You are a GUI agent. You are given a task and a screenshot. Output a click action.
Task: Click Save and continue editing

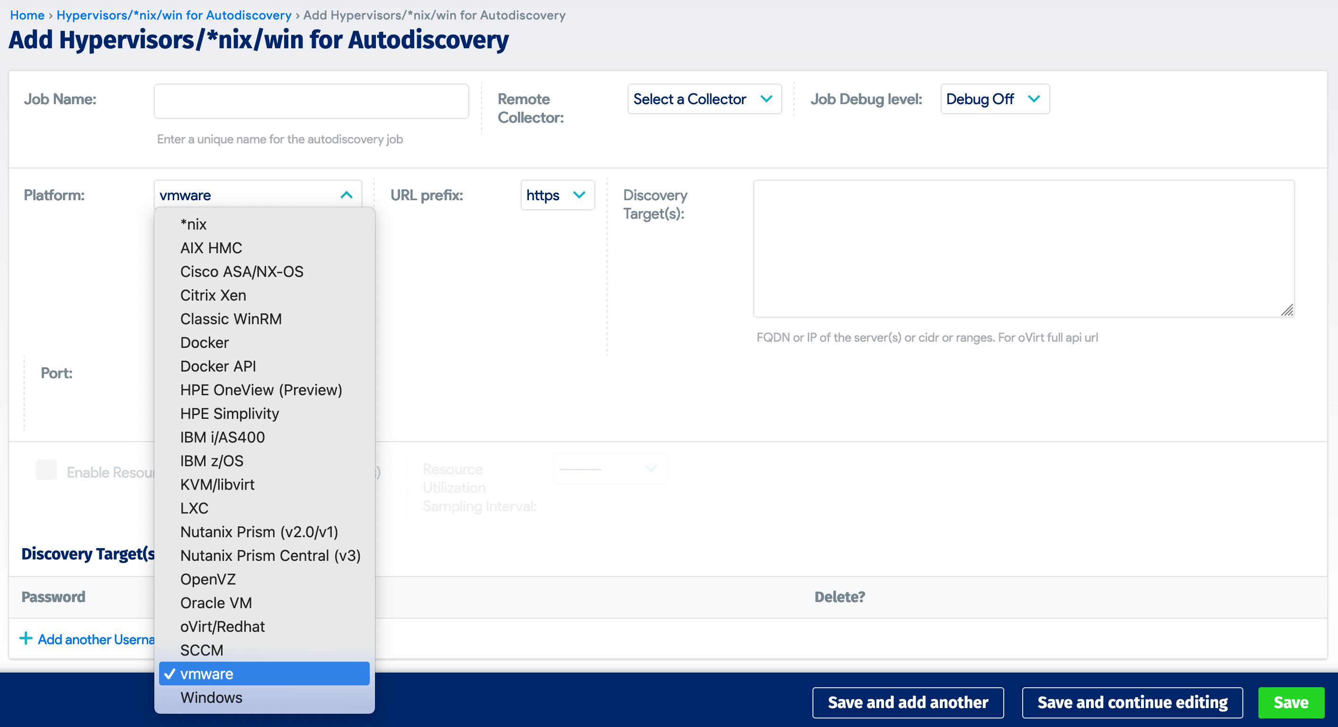click(1133, 702)
